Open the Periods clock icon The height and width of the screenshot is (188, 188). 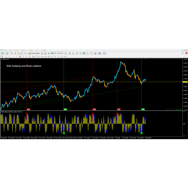point(100,53)
